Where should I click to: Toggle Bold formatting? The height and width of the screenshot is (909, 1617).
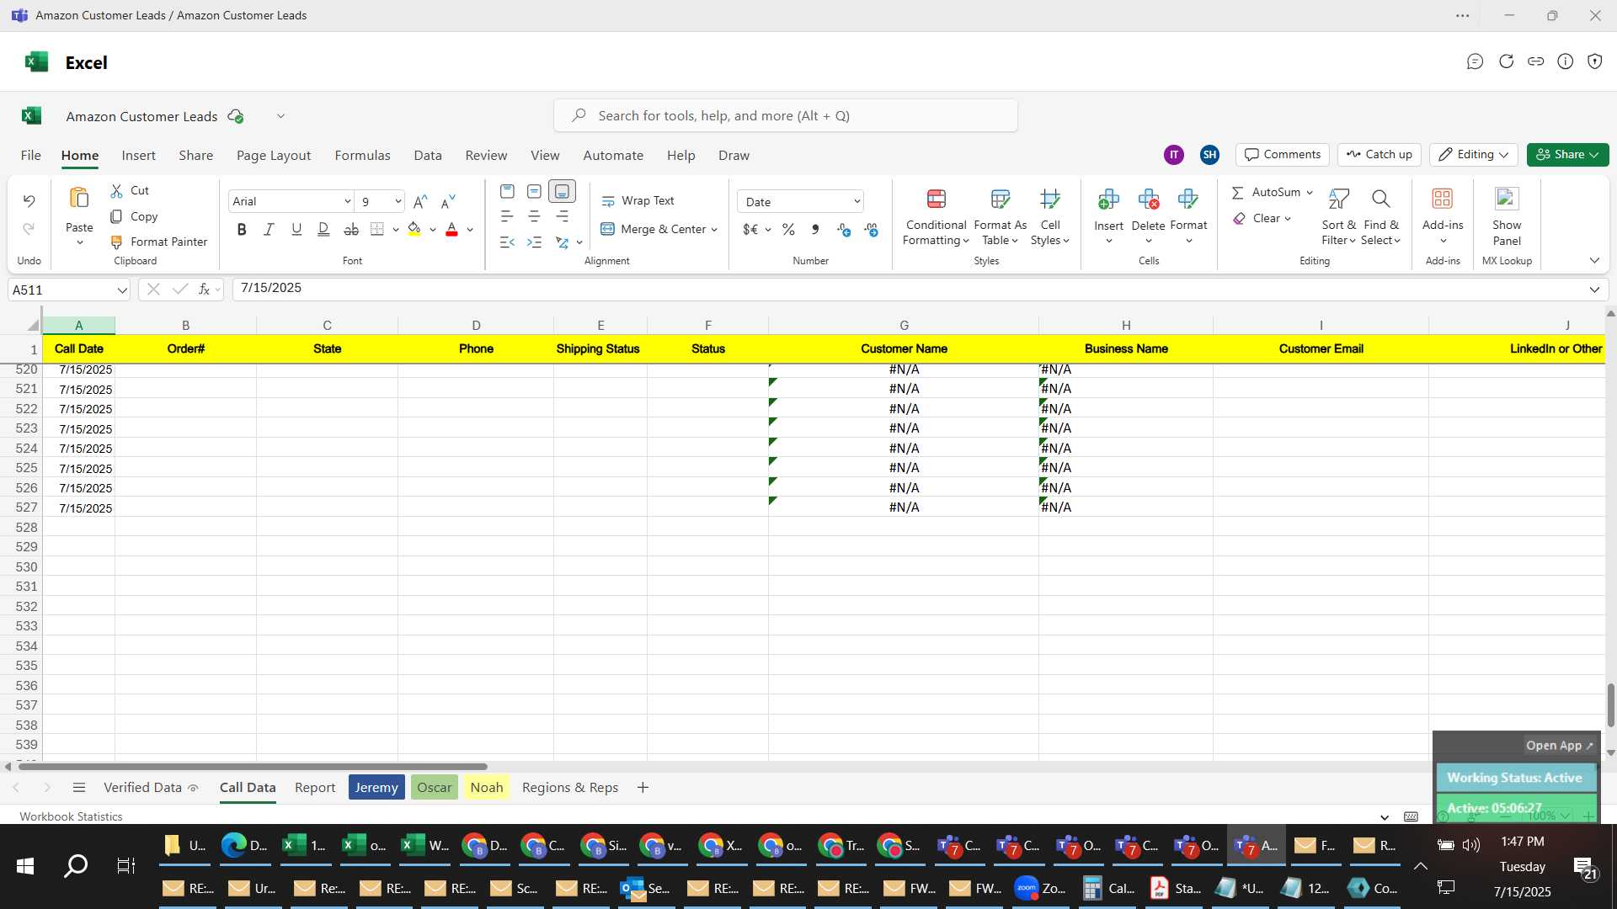[x=242, y=229]
